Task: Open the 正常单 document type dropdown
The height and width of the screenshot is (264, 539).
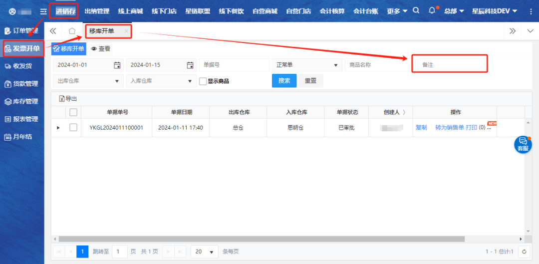Action: coord(306,65)
